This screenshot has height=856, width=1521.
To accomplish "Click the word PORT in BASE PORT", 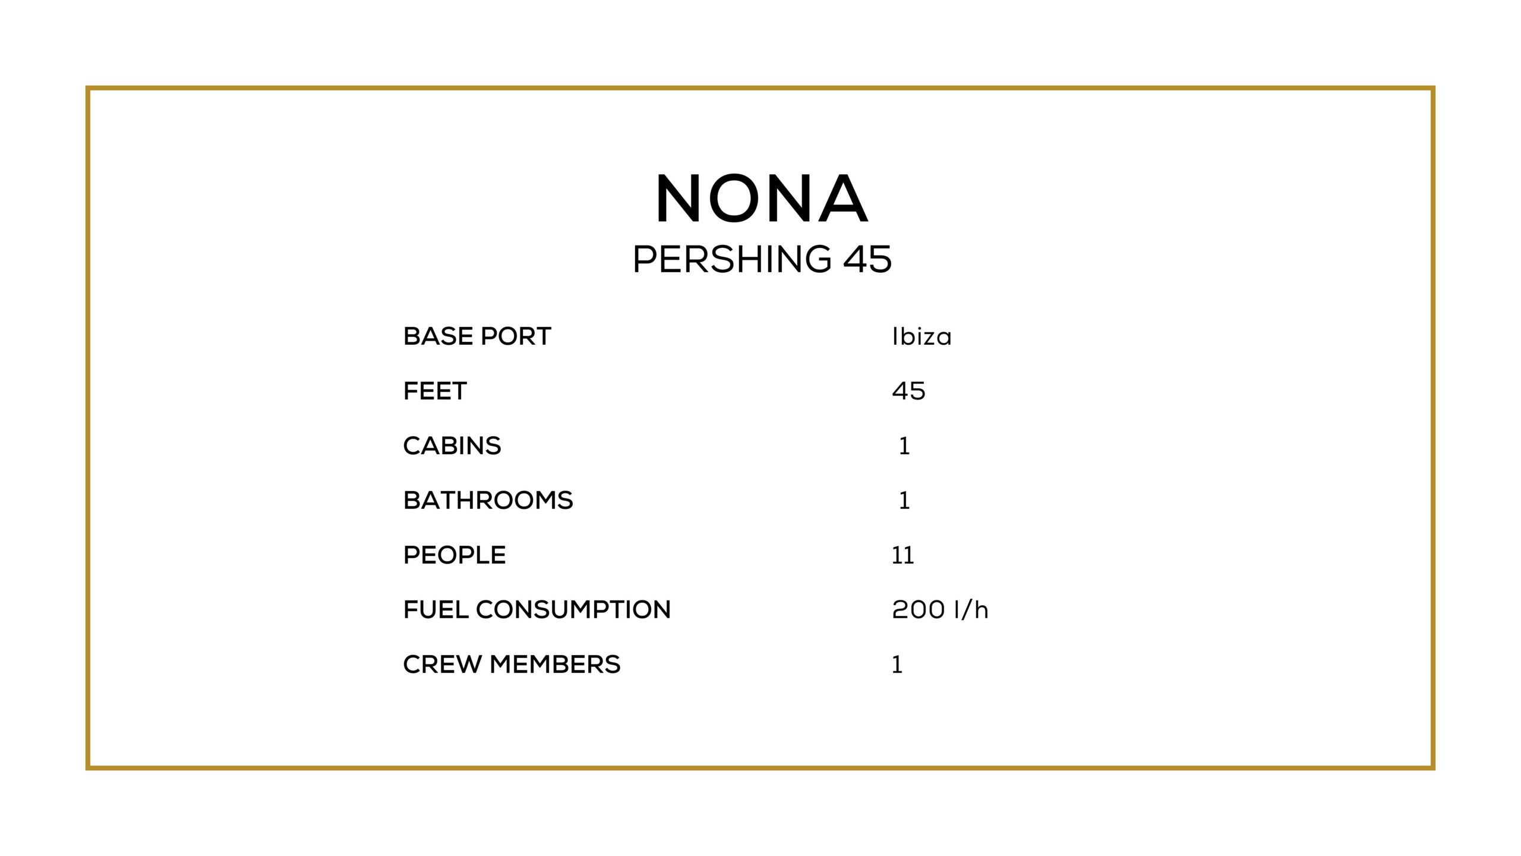I will [516, 336].
